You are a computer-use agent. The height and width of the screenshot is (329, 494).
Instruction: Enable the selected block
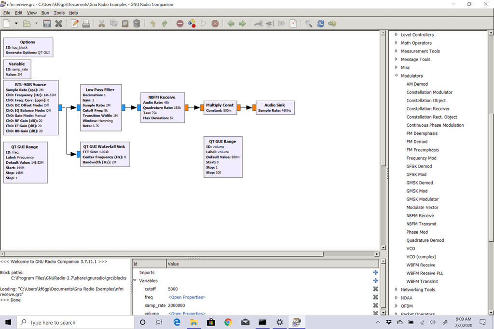[x=259, y=24]
